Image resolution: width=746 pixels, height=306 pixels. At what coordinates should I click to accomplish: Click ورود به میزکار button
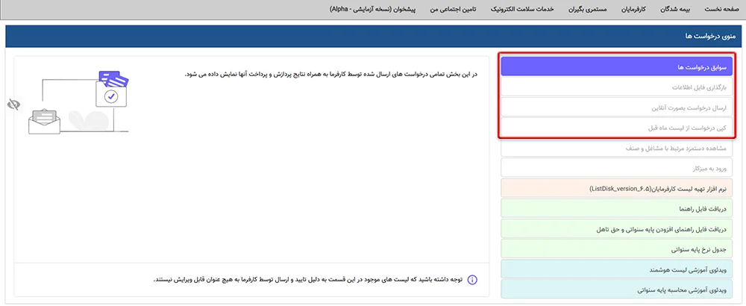pos(617,169)
